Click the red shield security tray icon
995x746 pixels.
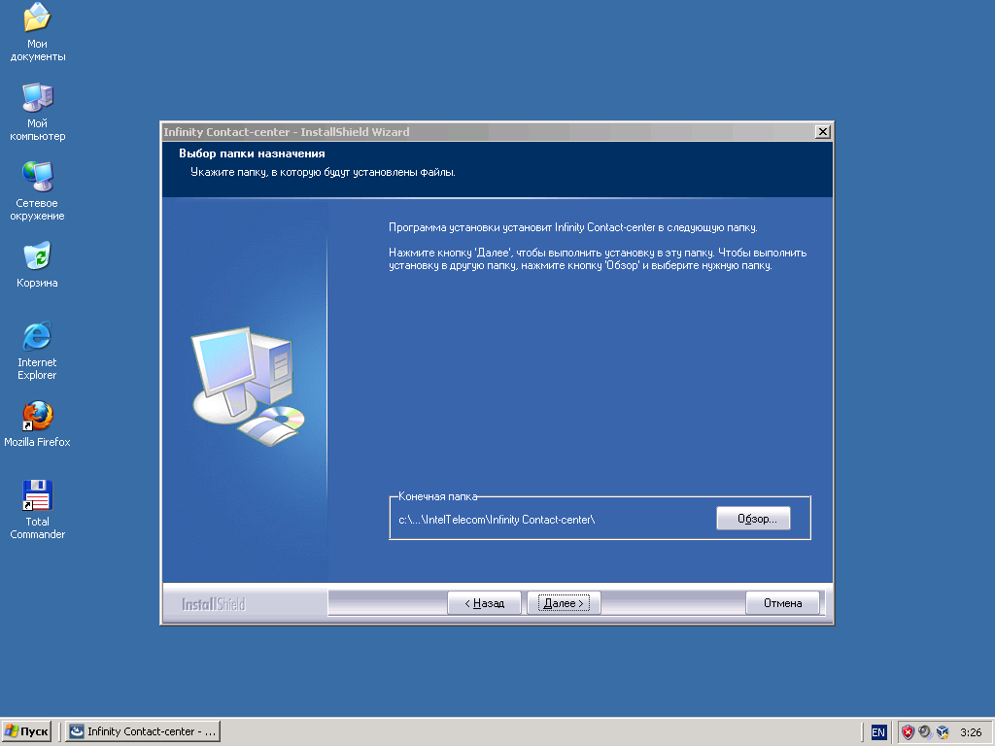909,732
